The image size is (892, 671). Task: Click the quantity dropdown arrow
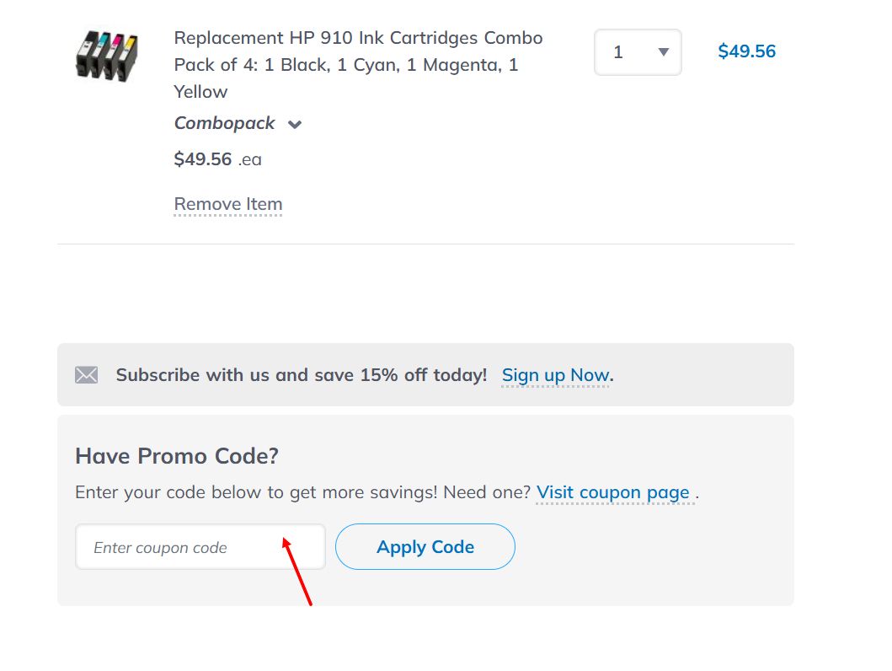[x=662, y=51]
